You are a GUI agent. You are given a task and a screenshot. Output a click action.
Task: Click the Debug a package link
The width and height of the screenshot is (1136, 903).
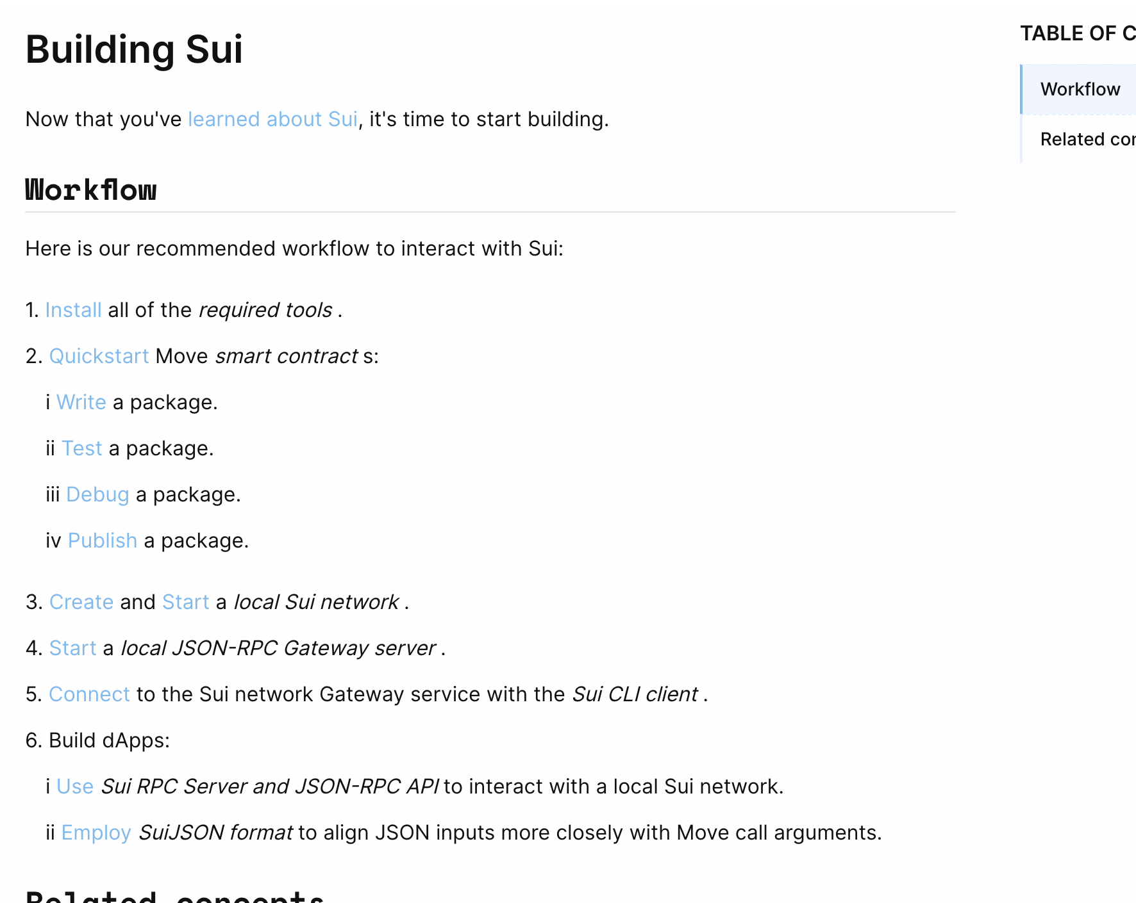click(x=97, y=494)
